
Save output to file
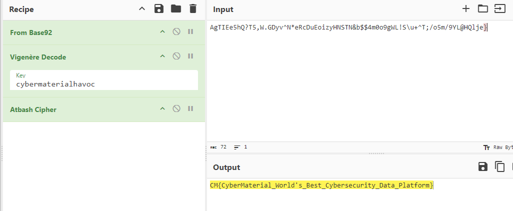tap(483, 166)
